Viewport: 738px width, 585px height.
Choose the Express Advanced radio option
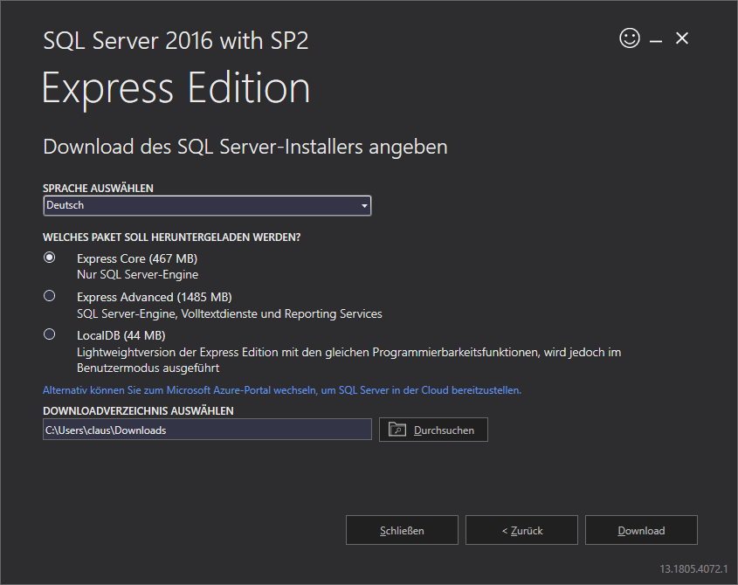tap(50, 296)
